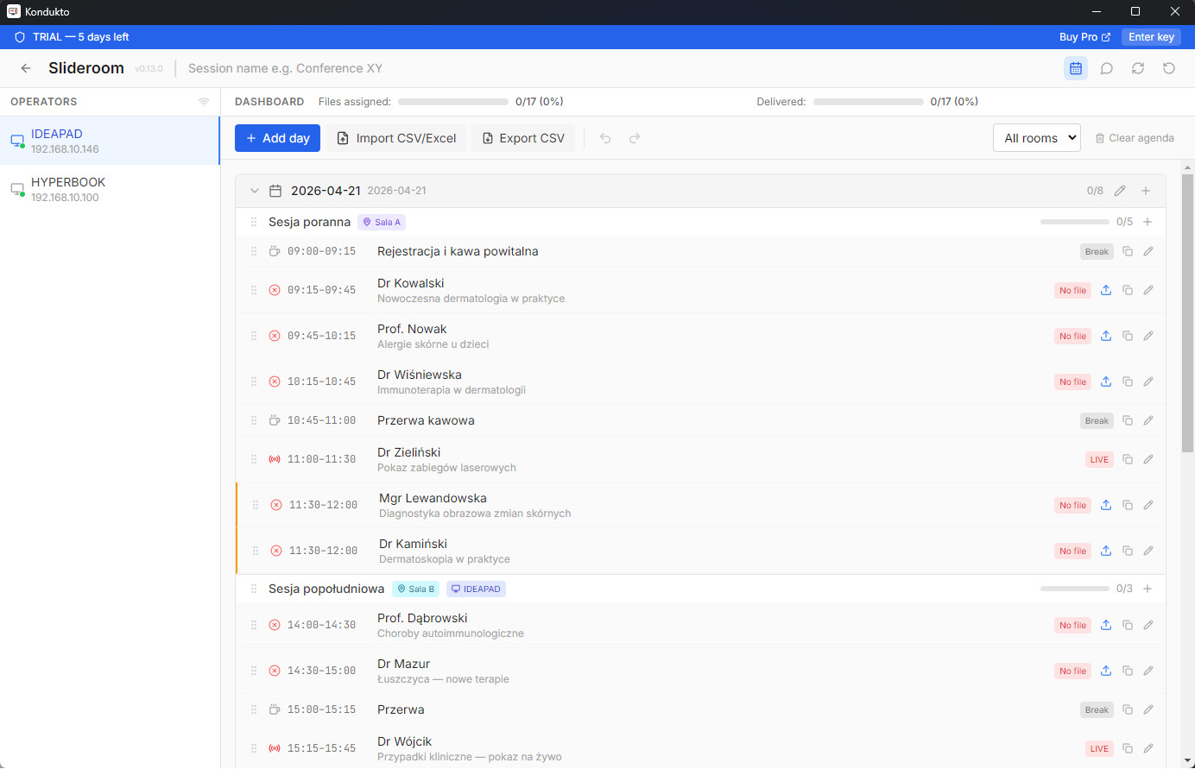The width and height of the screenshot is (1195, 769).
Task: Open the chat messages icon
Action: (x=1107, y=68)
